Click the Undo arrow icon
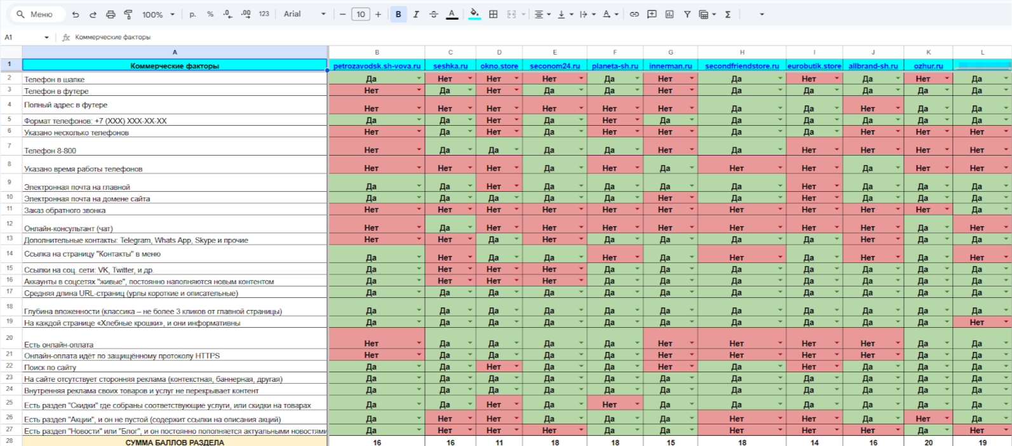 [76, 14]
